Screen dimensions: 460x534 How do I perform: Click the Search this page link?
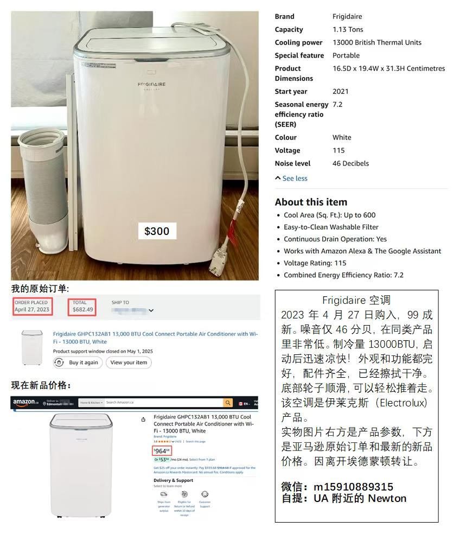195,441
